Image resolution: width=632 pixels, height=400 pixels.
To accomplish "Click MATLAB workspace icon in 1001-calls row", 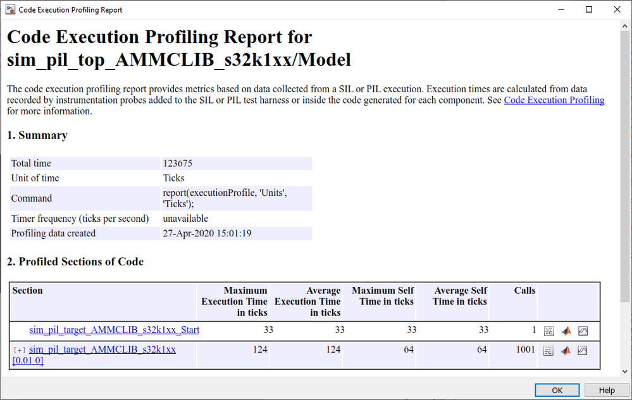I will pos(566,351).
